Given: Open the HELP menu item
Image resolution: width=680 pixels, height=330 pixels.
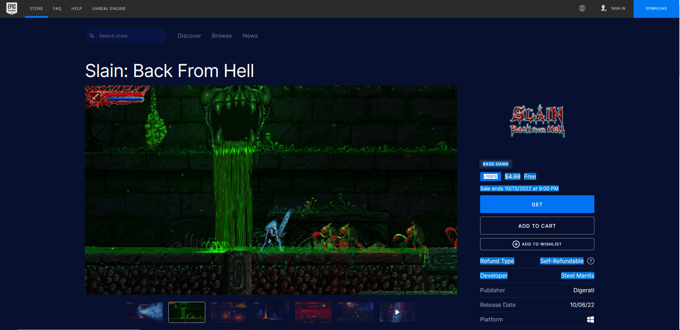Looking at the screenshot, I should click(76, 9).
